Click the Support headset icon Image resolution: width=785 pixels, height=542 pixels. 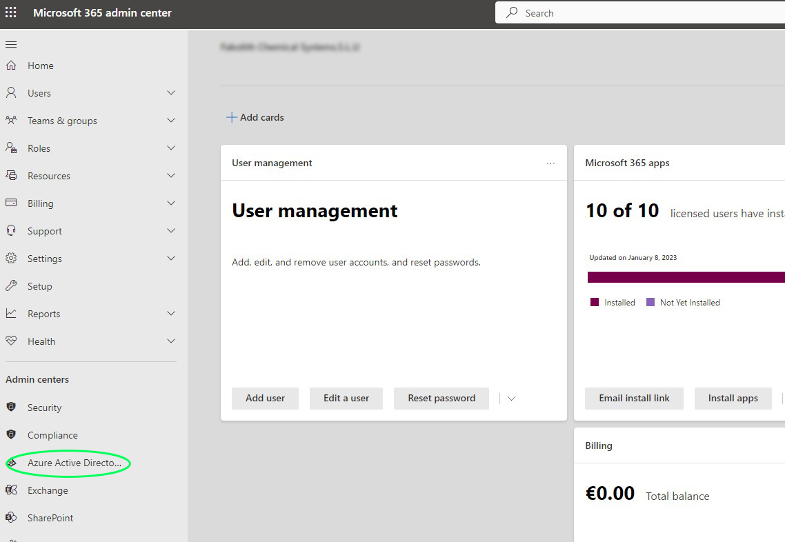(x=11, y=230)
